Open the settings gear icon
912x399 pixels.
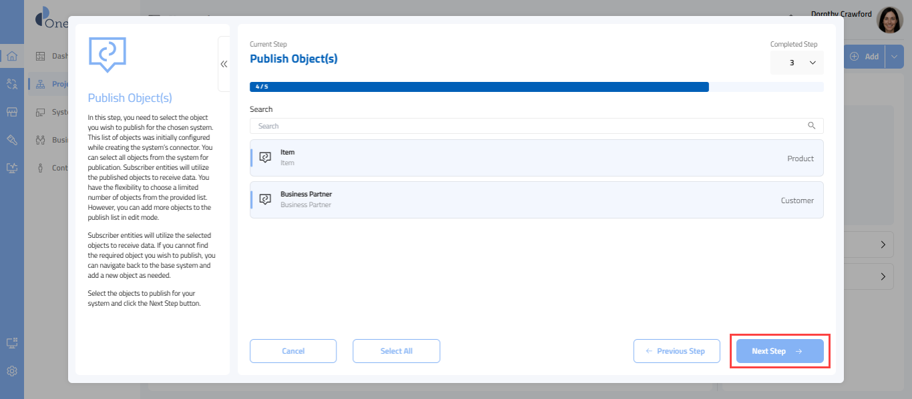(x=12, y=371)
